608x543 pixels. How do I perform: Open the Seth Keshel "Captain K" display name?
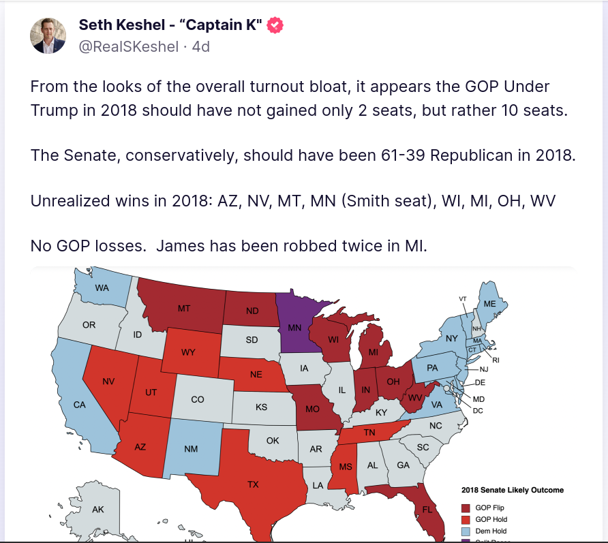[171, 26]
